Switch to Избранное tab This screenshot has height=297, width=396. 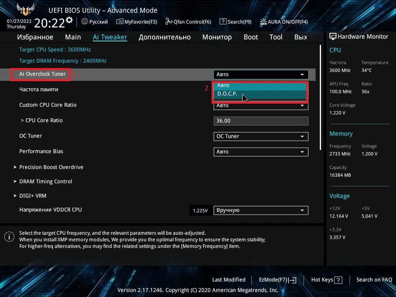(x=35, y=37)
